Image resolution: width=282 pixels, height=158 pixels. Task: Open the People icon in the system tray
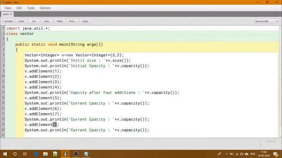[x=219, y=154]
